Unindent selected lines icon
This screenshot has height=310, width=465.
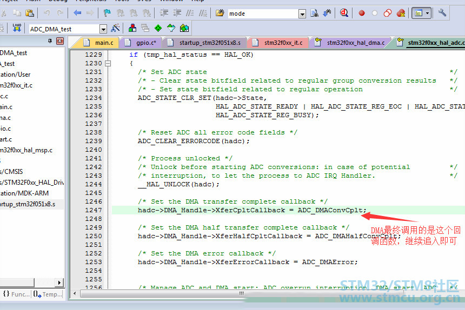tap(177, 13)
